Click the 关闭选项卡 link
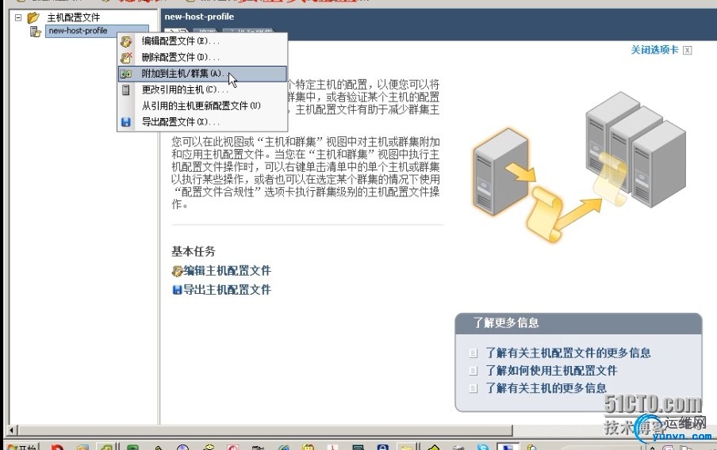The width and height of the screenshot is (717, 450). tap(655, 50)
